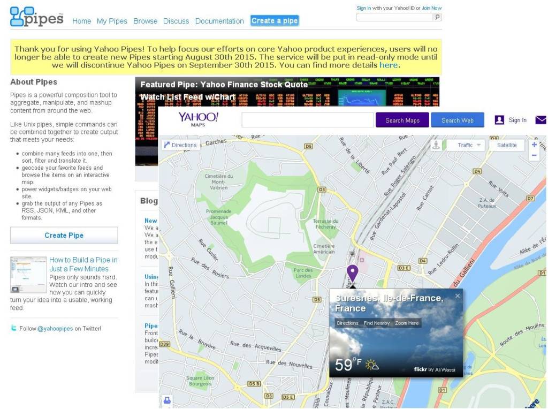The width and height of the screenshot is (548, 409).
Task: Focus the Yahoo Maps search field
Action: click(308, 120)
